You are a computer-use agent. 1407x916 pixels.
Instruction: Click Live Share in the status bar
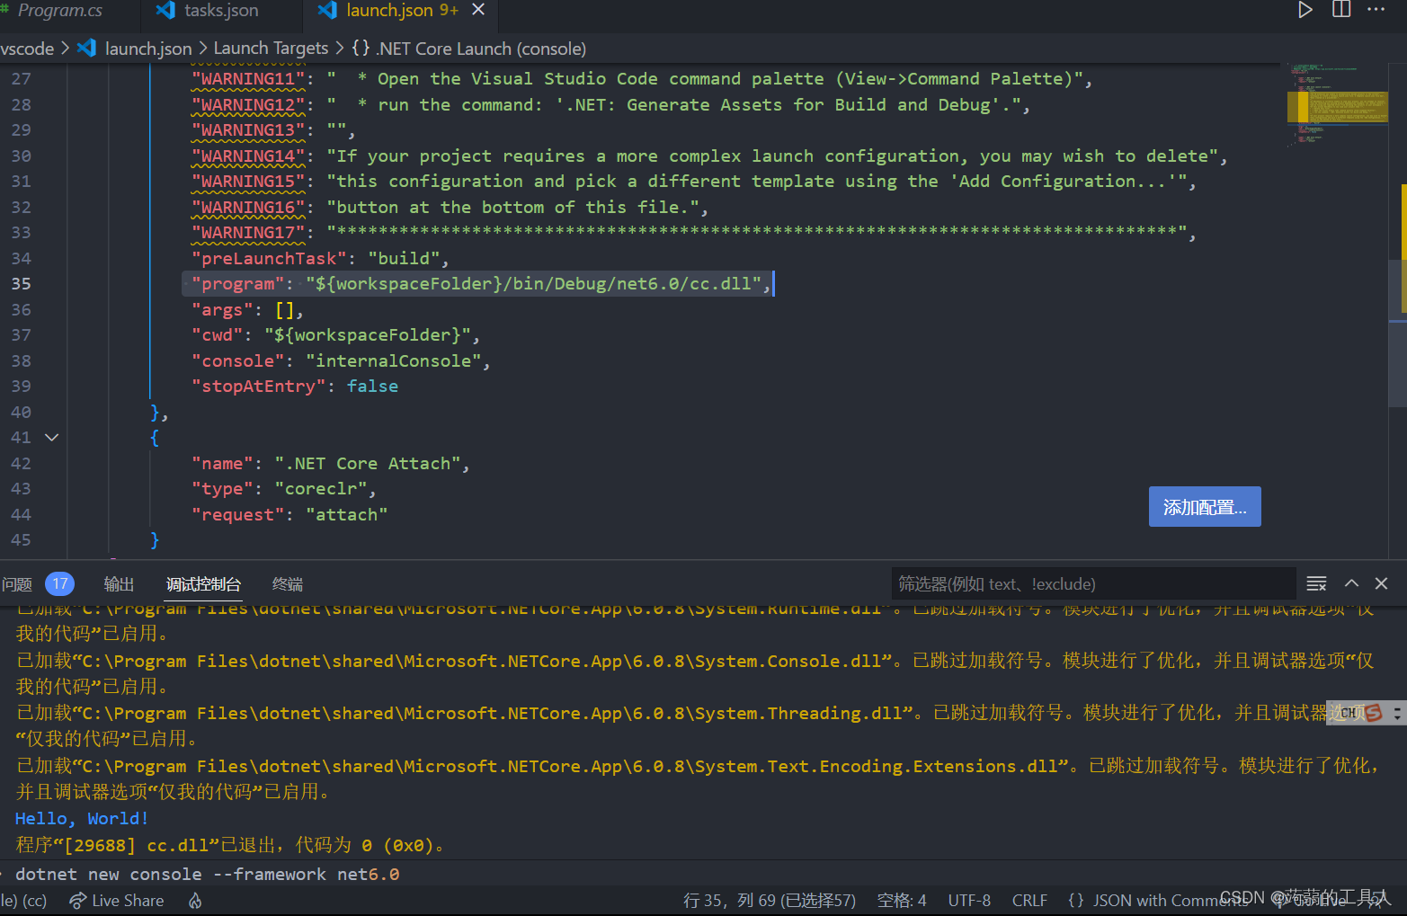(x=118, y=901)
